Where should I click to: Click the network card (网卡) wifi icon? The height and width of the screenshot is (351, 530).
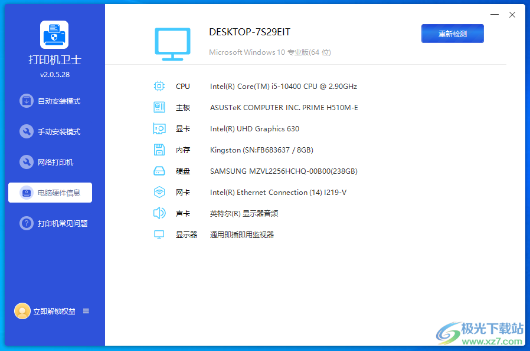click(159, 192)
